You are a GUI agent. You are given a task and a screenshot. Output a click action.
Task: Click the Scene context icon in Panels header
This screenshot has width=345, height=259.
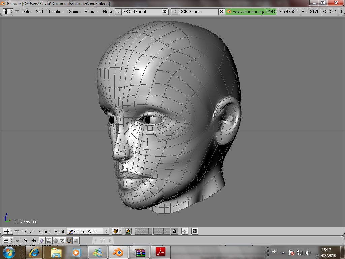[76, 241]
